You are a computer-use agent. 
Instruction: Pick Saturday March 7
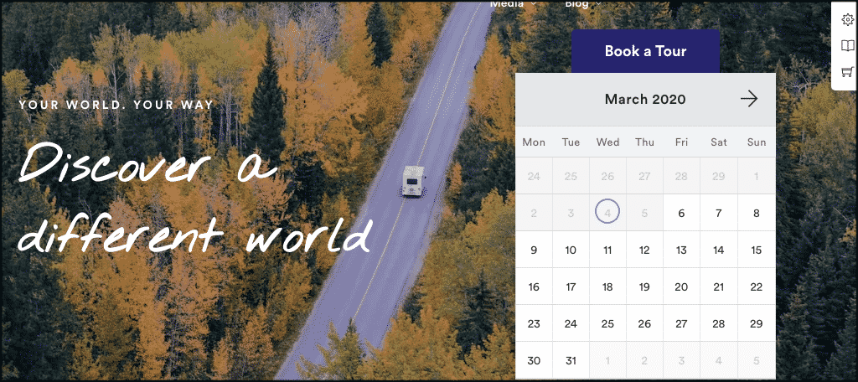pyautogui.click(x=718, y=213)
